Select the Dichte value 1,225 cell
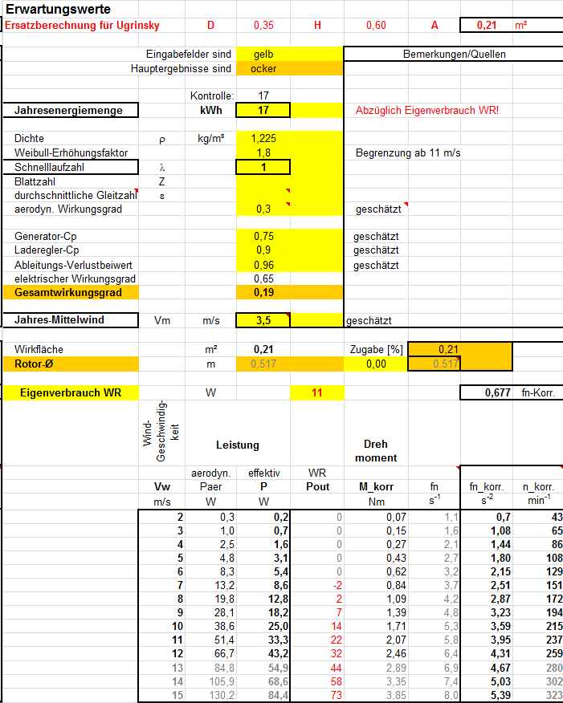The height and width of the screenshot is (703, 563). click(263, 138)
